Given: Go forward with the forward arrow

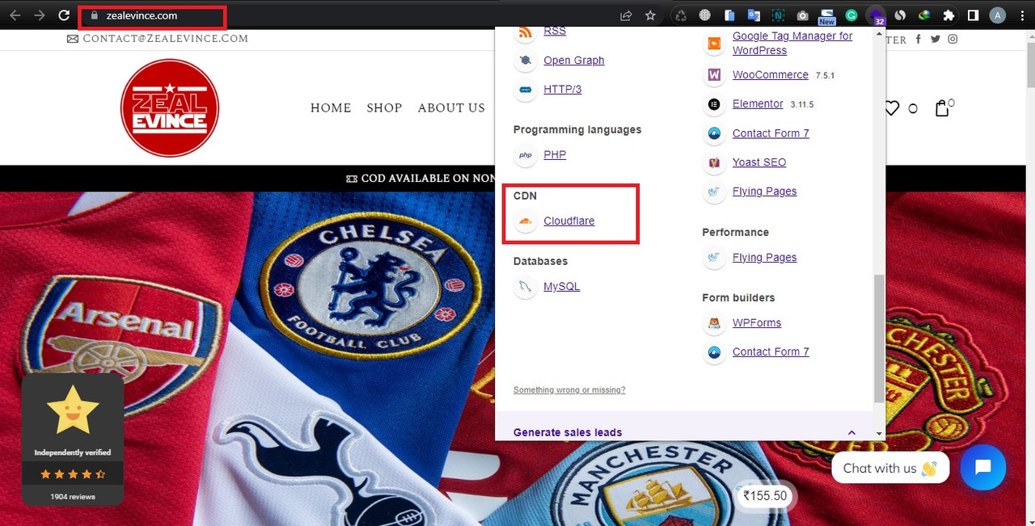Looking at the screenshot, I should click(x=40, y=15).
